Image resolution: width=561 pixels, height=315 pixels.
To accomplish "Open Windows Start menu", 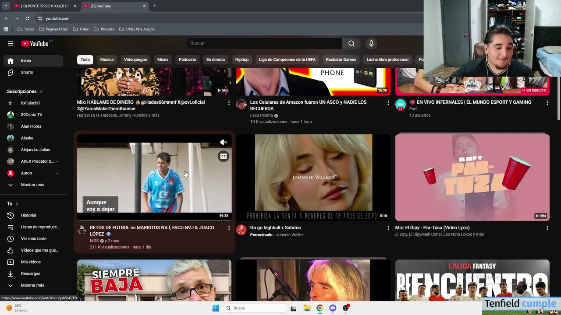I will 216,308.
